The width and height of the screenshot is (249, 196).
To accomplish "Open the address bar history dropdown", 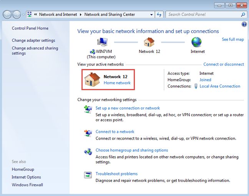I will coord(151,15).
